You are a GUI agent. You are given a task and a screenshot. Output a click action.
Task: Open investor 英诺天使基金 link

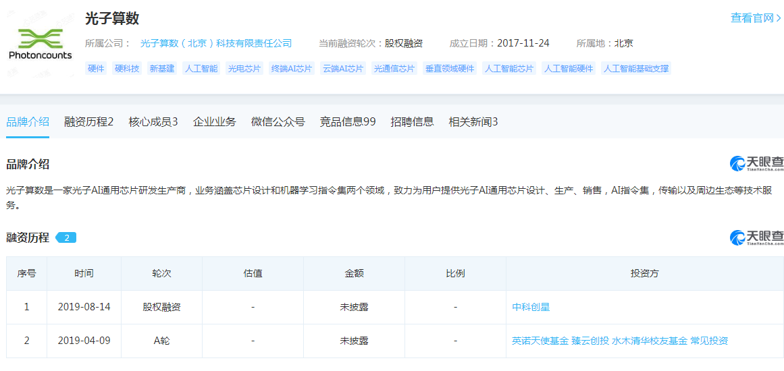point(540,341)
